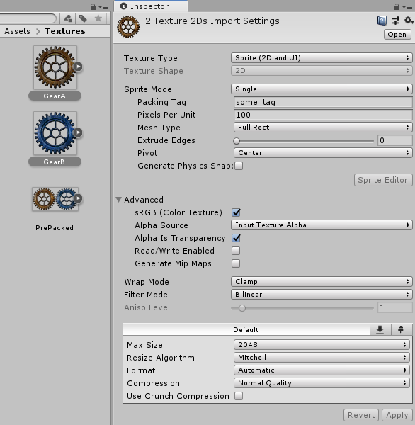Click the Inspector info icon
This screenshot has height=425, width=415.
(x=123, y=6)
